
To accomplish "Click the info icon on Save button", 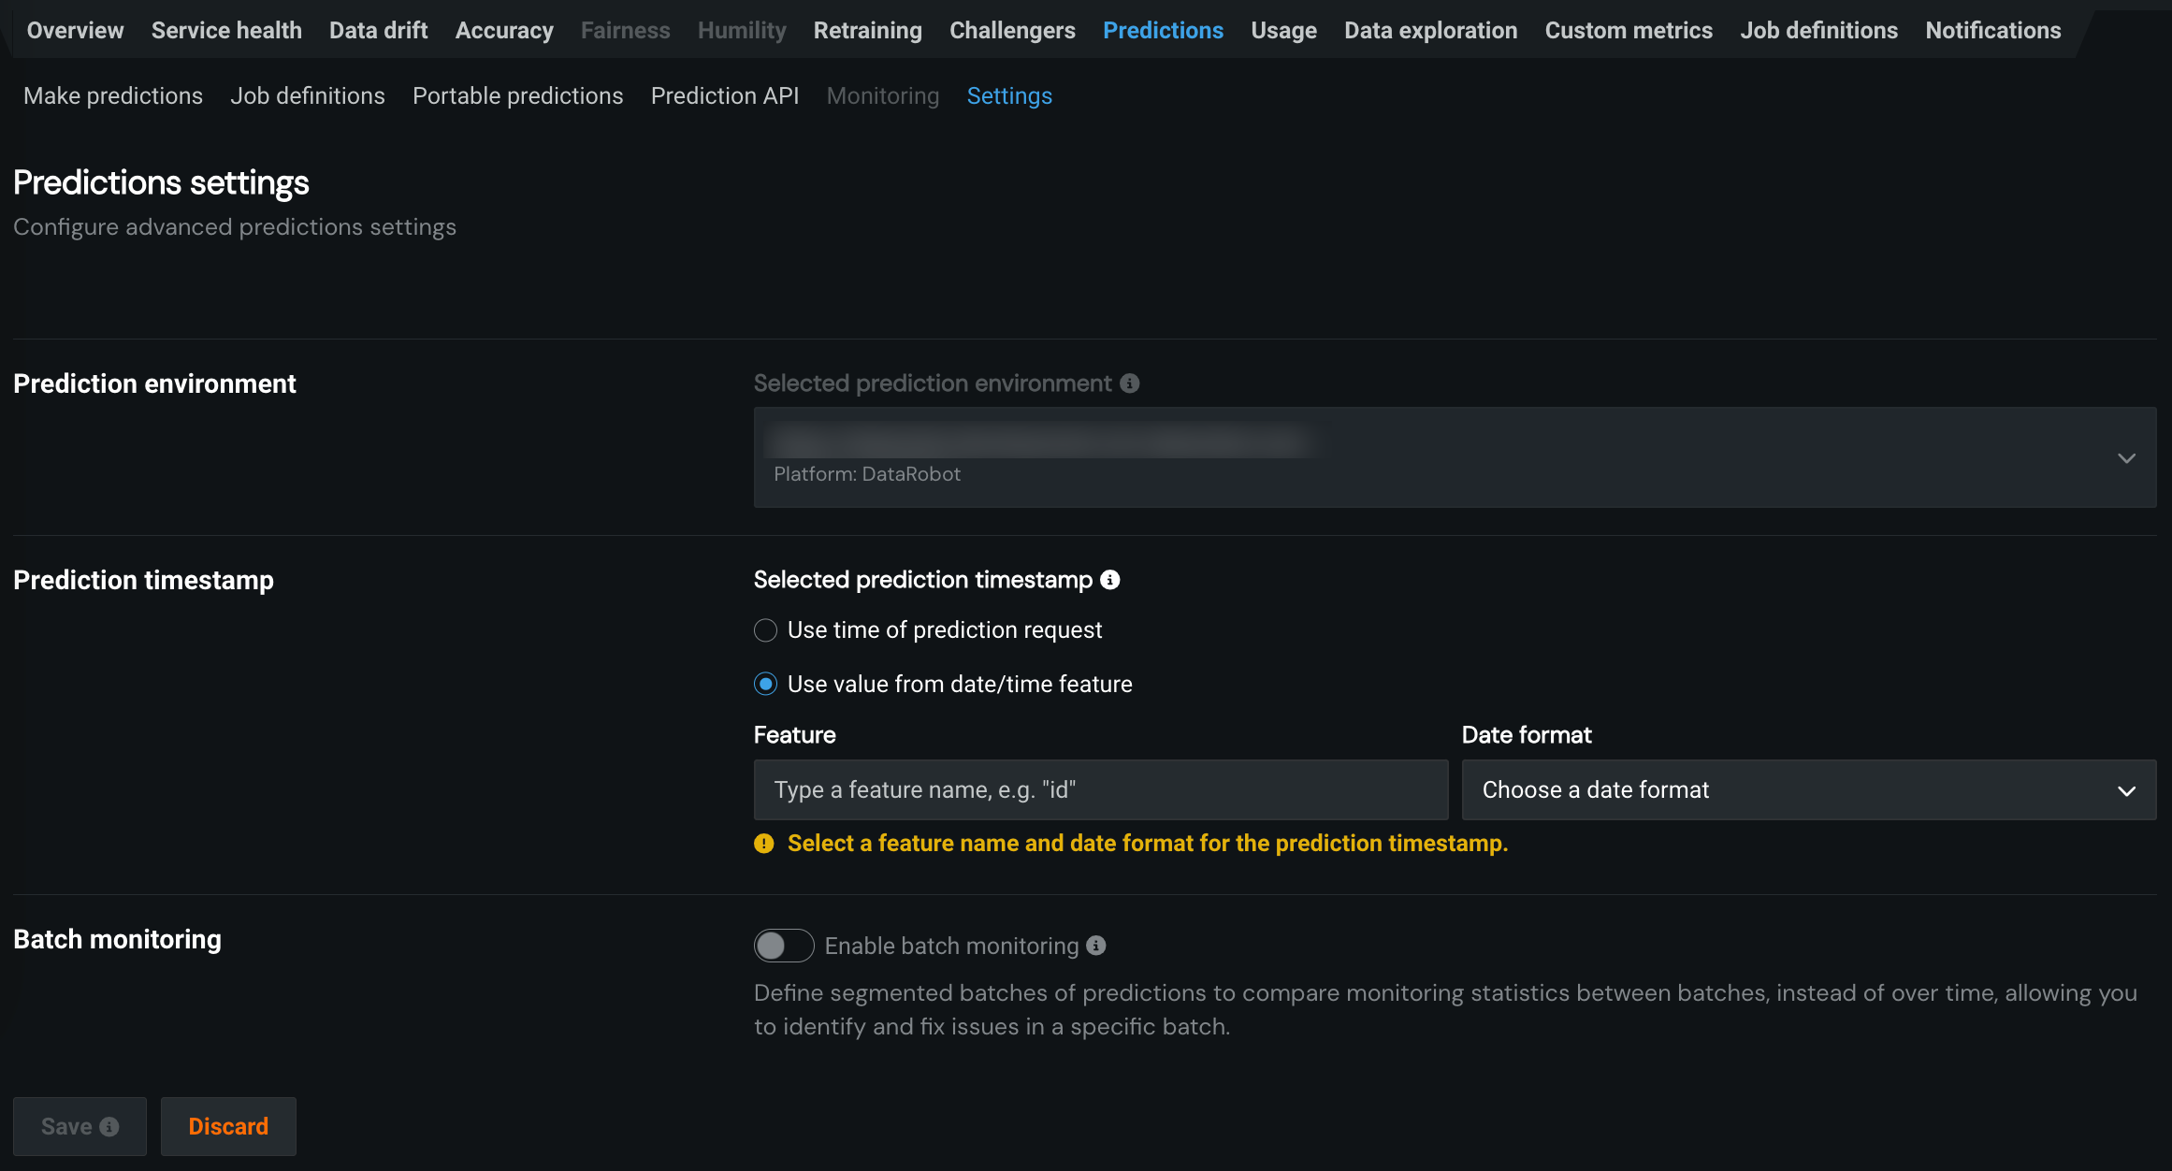I will tap(109, 1127).
